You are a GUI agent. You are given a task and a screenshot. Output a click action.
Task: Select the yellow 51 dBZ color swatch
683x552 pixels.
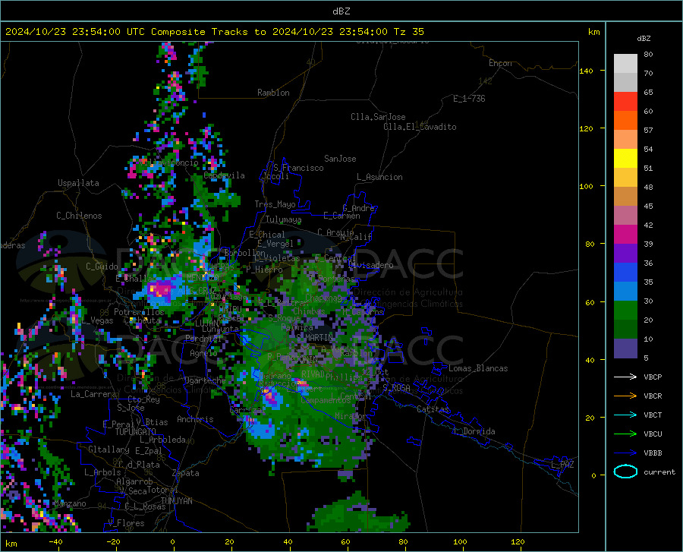click(625, 159)
